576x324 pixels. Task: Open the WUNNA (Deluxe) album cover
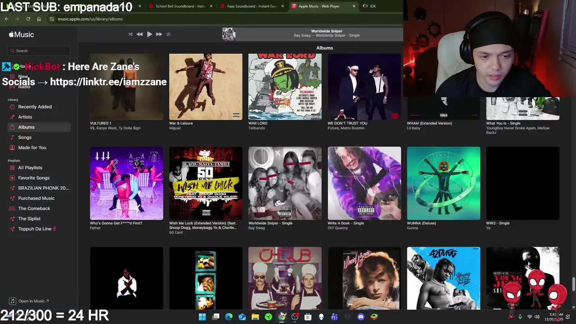tap(444, 183)
